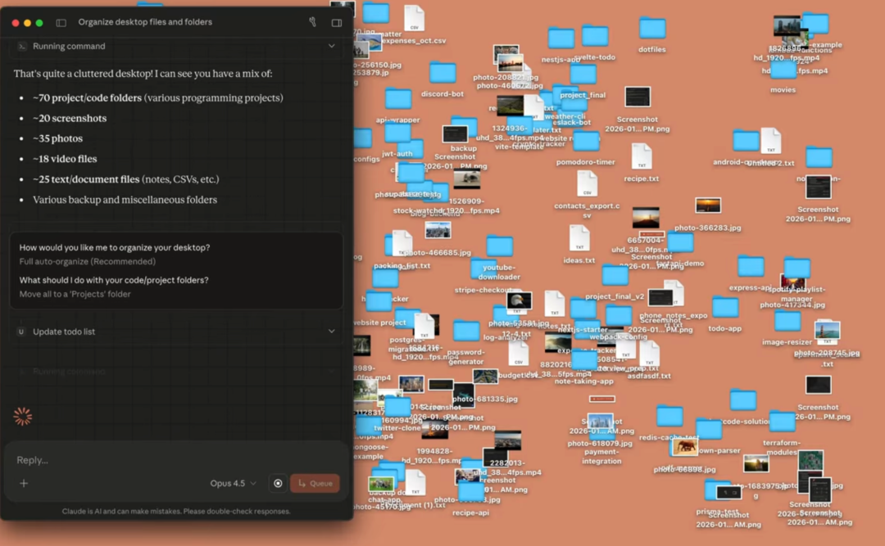Click the pin icon in Claude title bar
This screenshot has width=885, height=546.
tap(313, 22)
